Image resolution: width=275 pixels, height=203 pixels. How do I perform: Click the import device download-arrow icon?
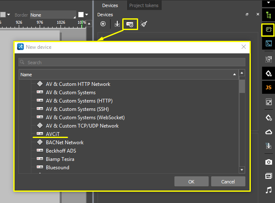tap(117, 24)
